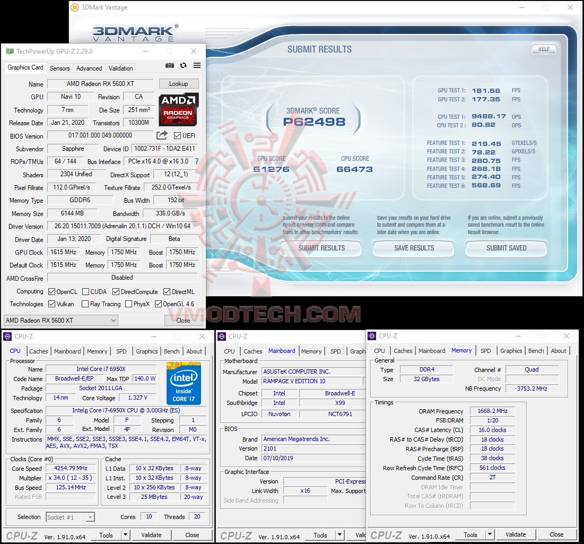Click the 3DMark HELP button
584x544 pixels.
pyautogui.click(x=544, y=49)
